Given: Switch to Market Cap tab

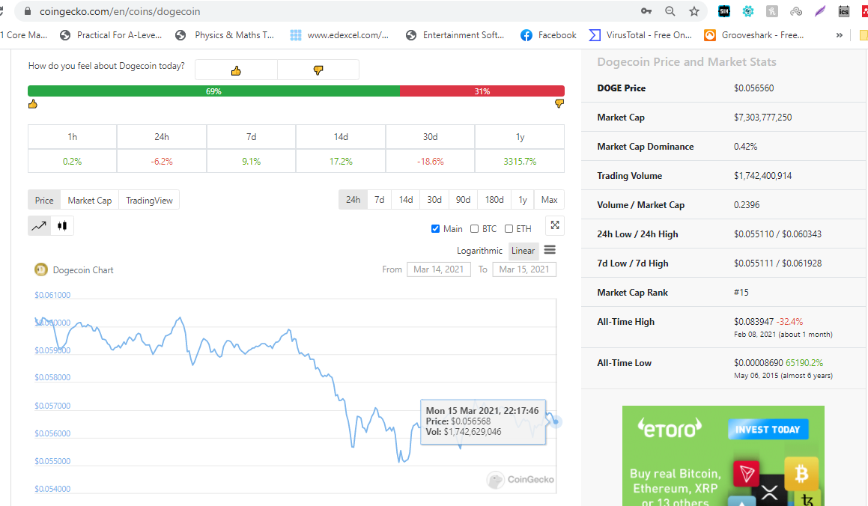Looking at the screenshot, I should [x=89, y=200].
